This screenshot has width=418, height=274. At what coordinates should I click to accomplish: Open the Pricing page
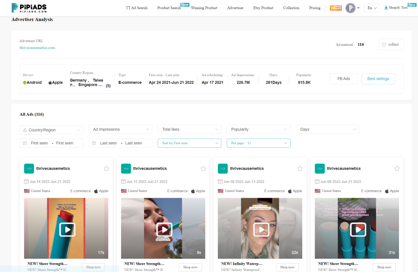(x=315, y=8)
